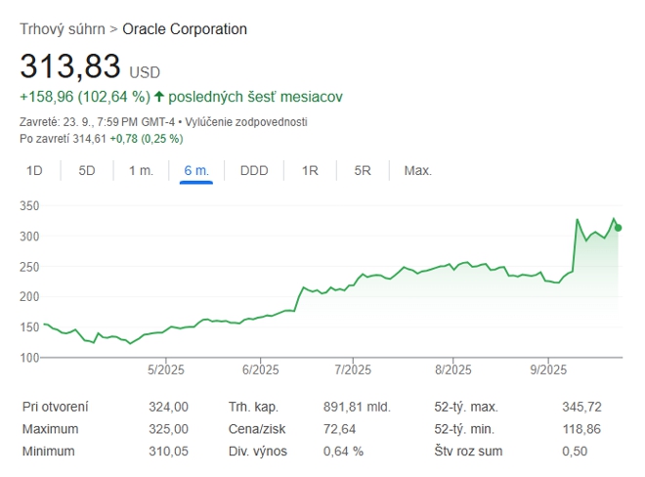The image size is (645, 477).
Task: Click the chart peak near mid-September
Action: (x=578, y=220)
